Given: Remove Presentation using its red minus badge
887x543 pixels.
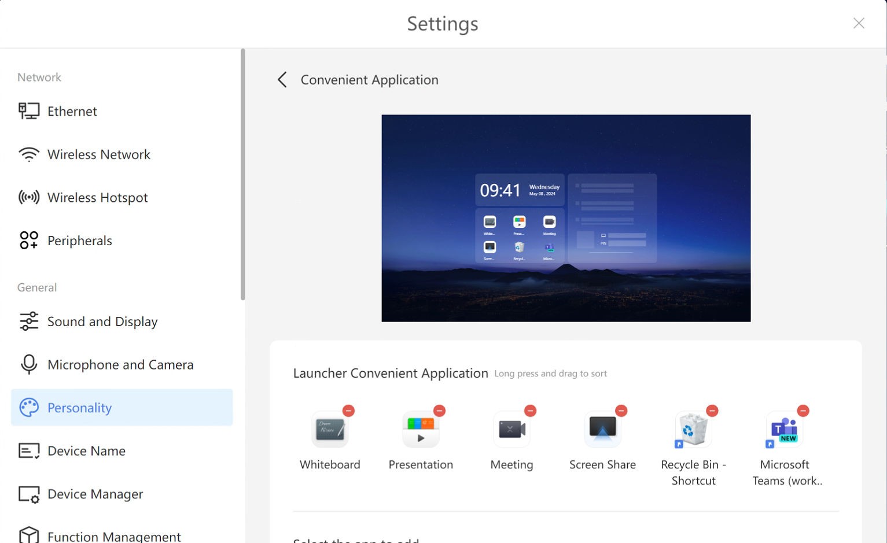Looking at the screenshot, I should tap(439, 411).
